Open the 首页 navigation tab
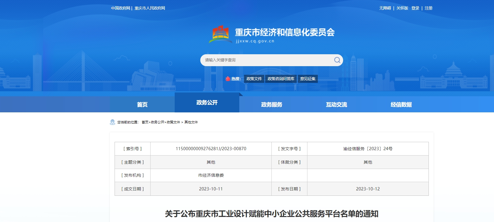Image resolution: width=494 pixels, height=222 pixels. pyautogui.click(x=142, y=105)
